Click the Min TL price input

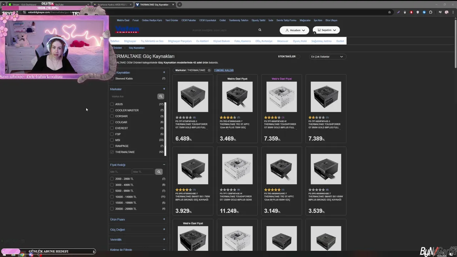[121, 172]
